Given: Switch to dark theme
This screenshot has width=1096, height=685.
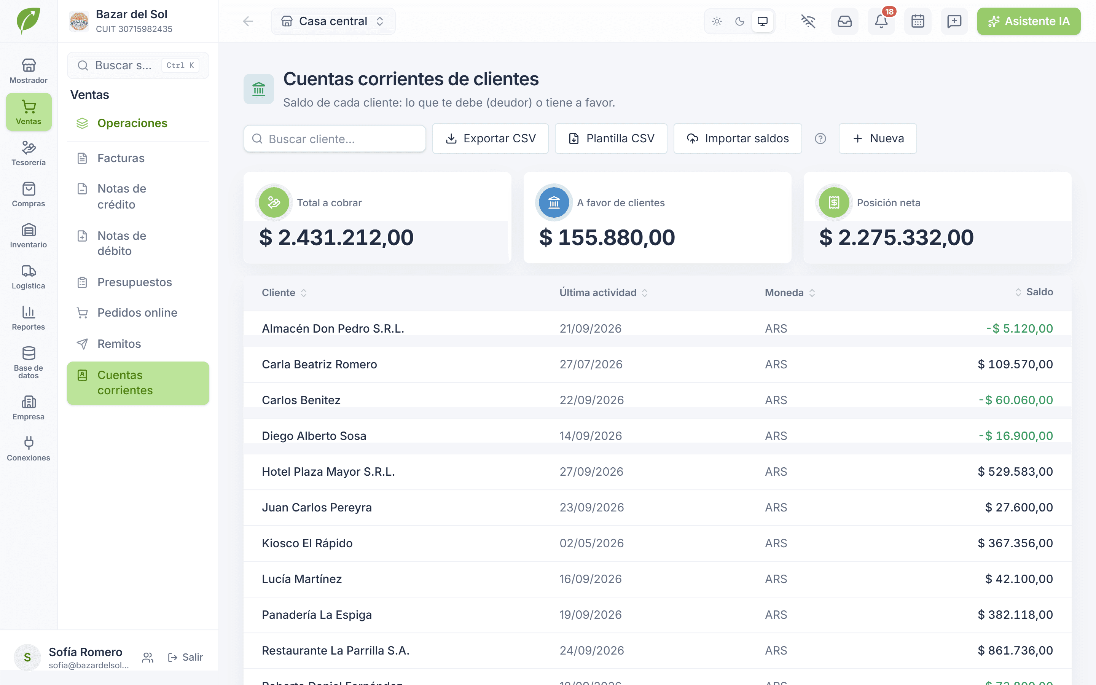Looking at the screenshot, I should click(739, 21).
